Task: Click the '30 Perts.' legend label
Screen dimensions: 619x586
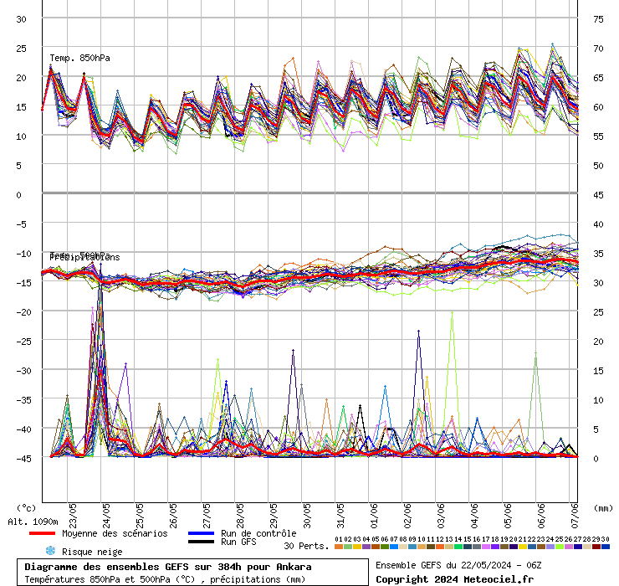Action: click(306, 546)
